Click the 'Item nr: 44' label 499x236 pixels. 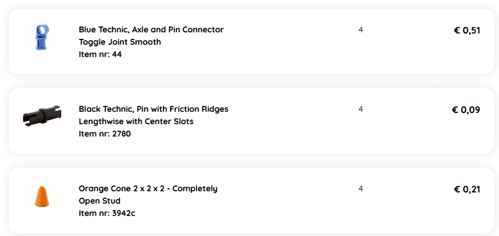click(100, 54)
